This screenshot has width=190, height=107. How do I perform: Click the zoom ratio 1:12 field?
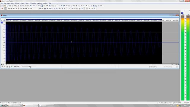pos(177,67)
